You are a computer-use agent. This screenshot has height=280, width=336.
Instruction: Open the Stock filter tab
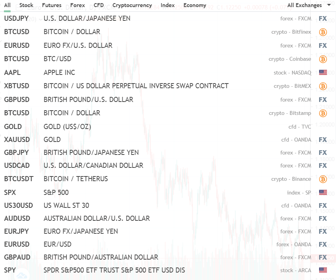[26, 5]
